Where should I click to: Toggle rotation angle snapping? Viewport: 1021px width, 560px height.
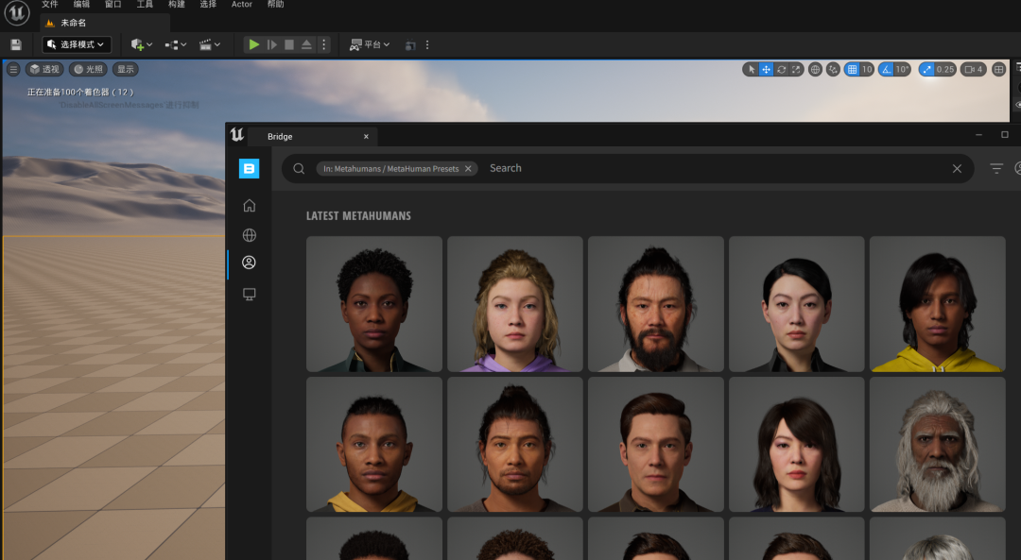click(886, 70)
